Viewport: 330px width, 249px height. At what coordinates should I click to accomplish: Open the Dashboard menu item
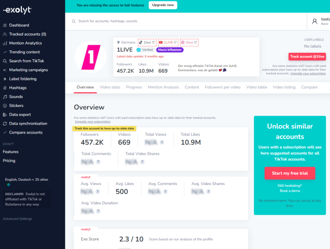pyautogui.click(x=19, y=25)
